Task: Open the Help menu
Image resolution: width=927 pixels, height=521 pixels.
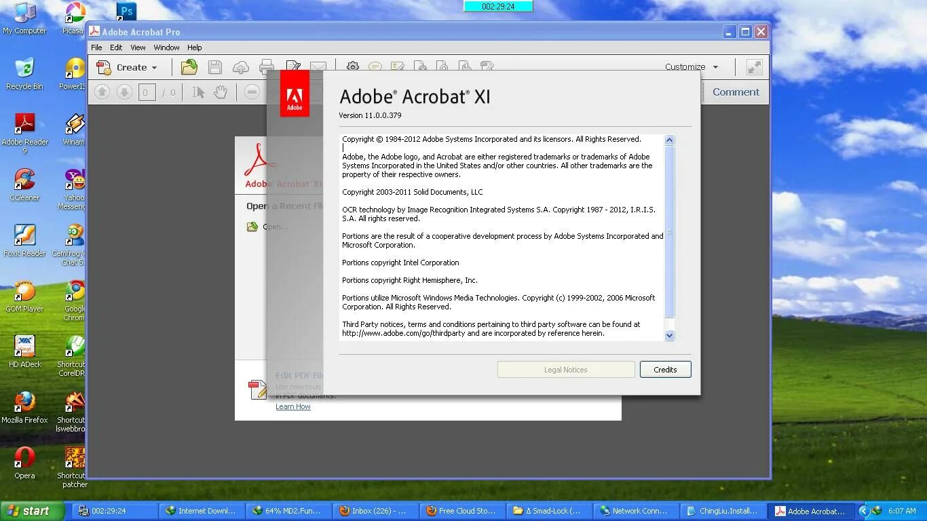Action: pos(194,47)
